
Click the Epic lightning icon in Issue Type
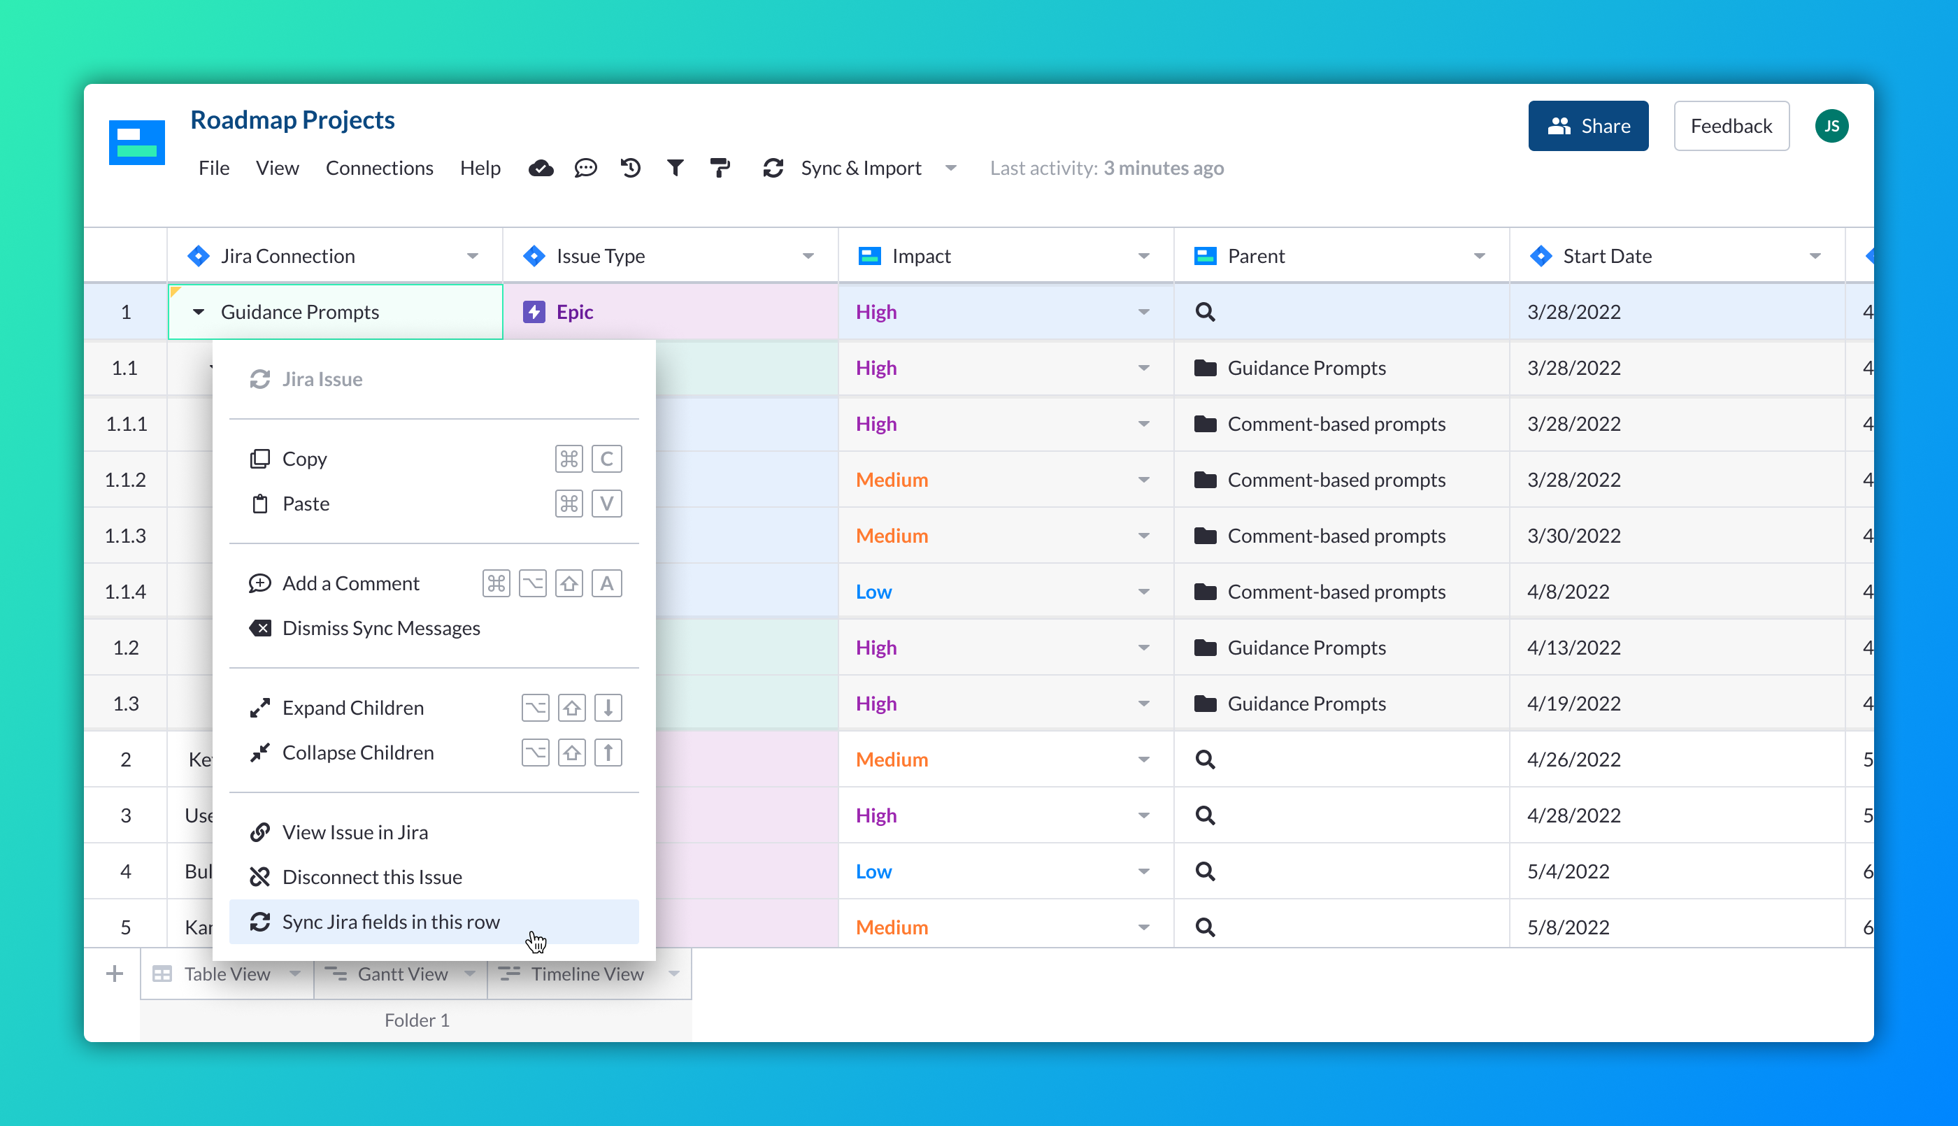pos(534,312)
